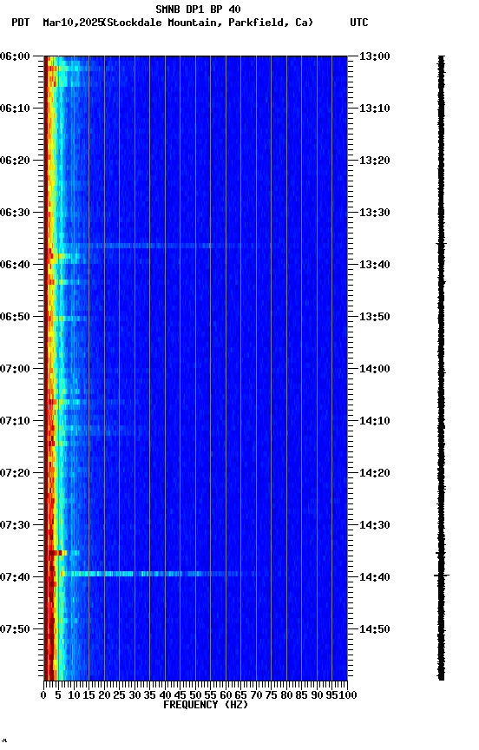Viewport: 479px width, 750px height.
Task: Click the 13:00 UTC time label
Action: 375,56
